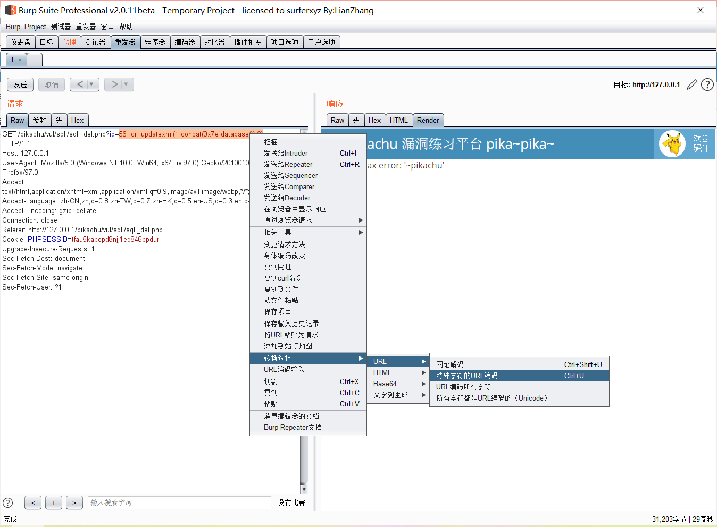Open the request 参数 tab

(x=39, y=120)
